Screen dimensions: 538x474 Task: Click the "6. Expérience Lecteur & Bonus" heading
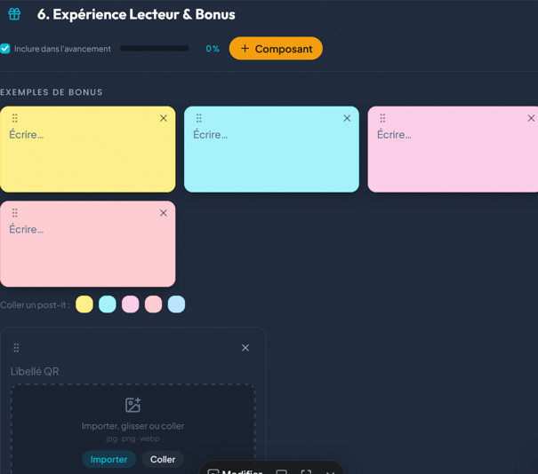tap(136, 14)
